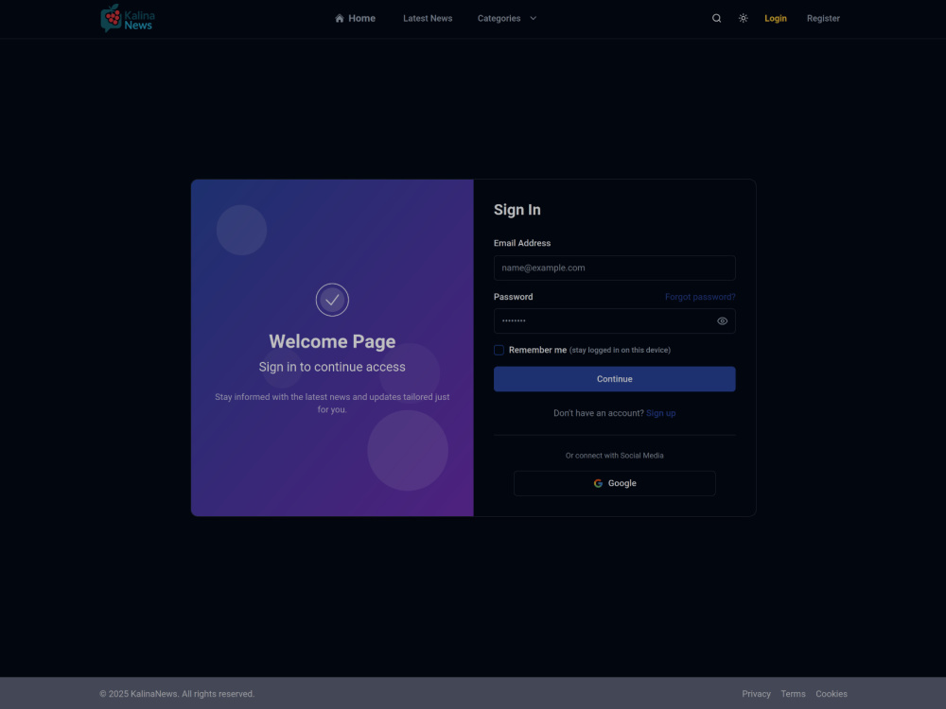Open the Kalina News logo
The width and height of the screenshot is (946, 709).
128,18
